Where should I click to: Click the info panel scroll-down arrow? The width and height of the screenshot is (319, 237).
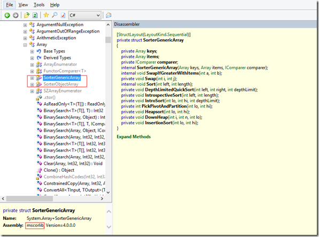[109, 227]
